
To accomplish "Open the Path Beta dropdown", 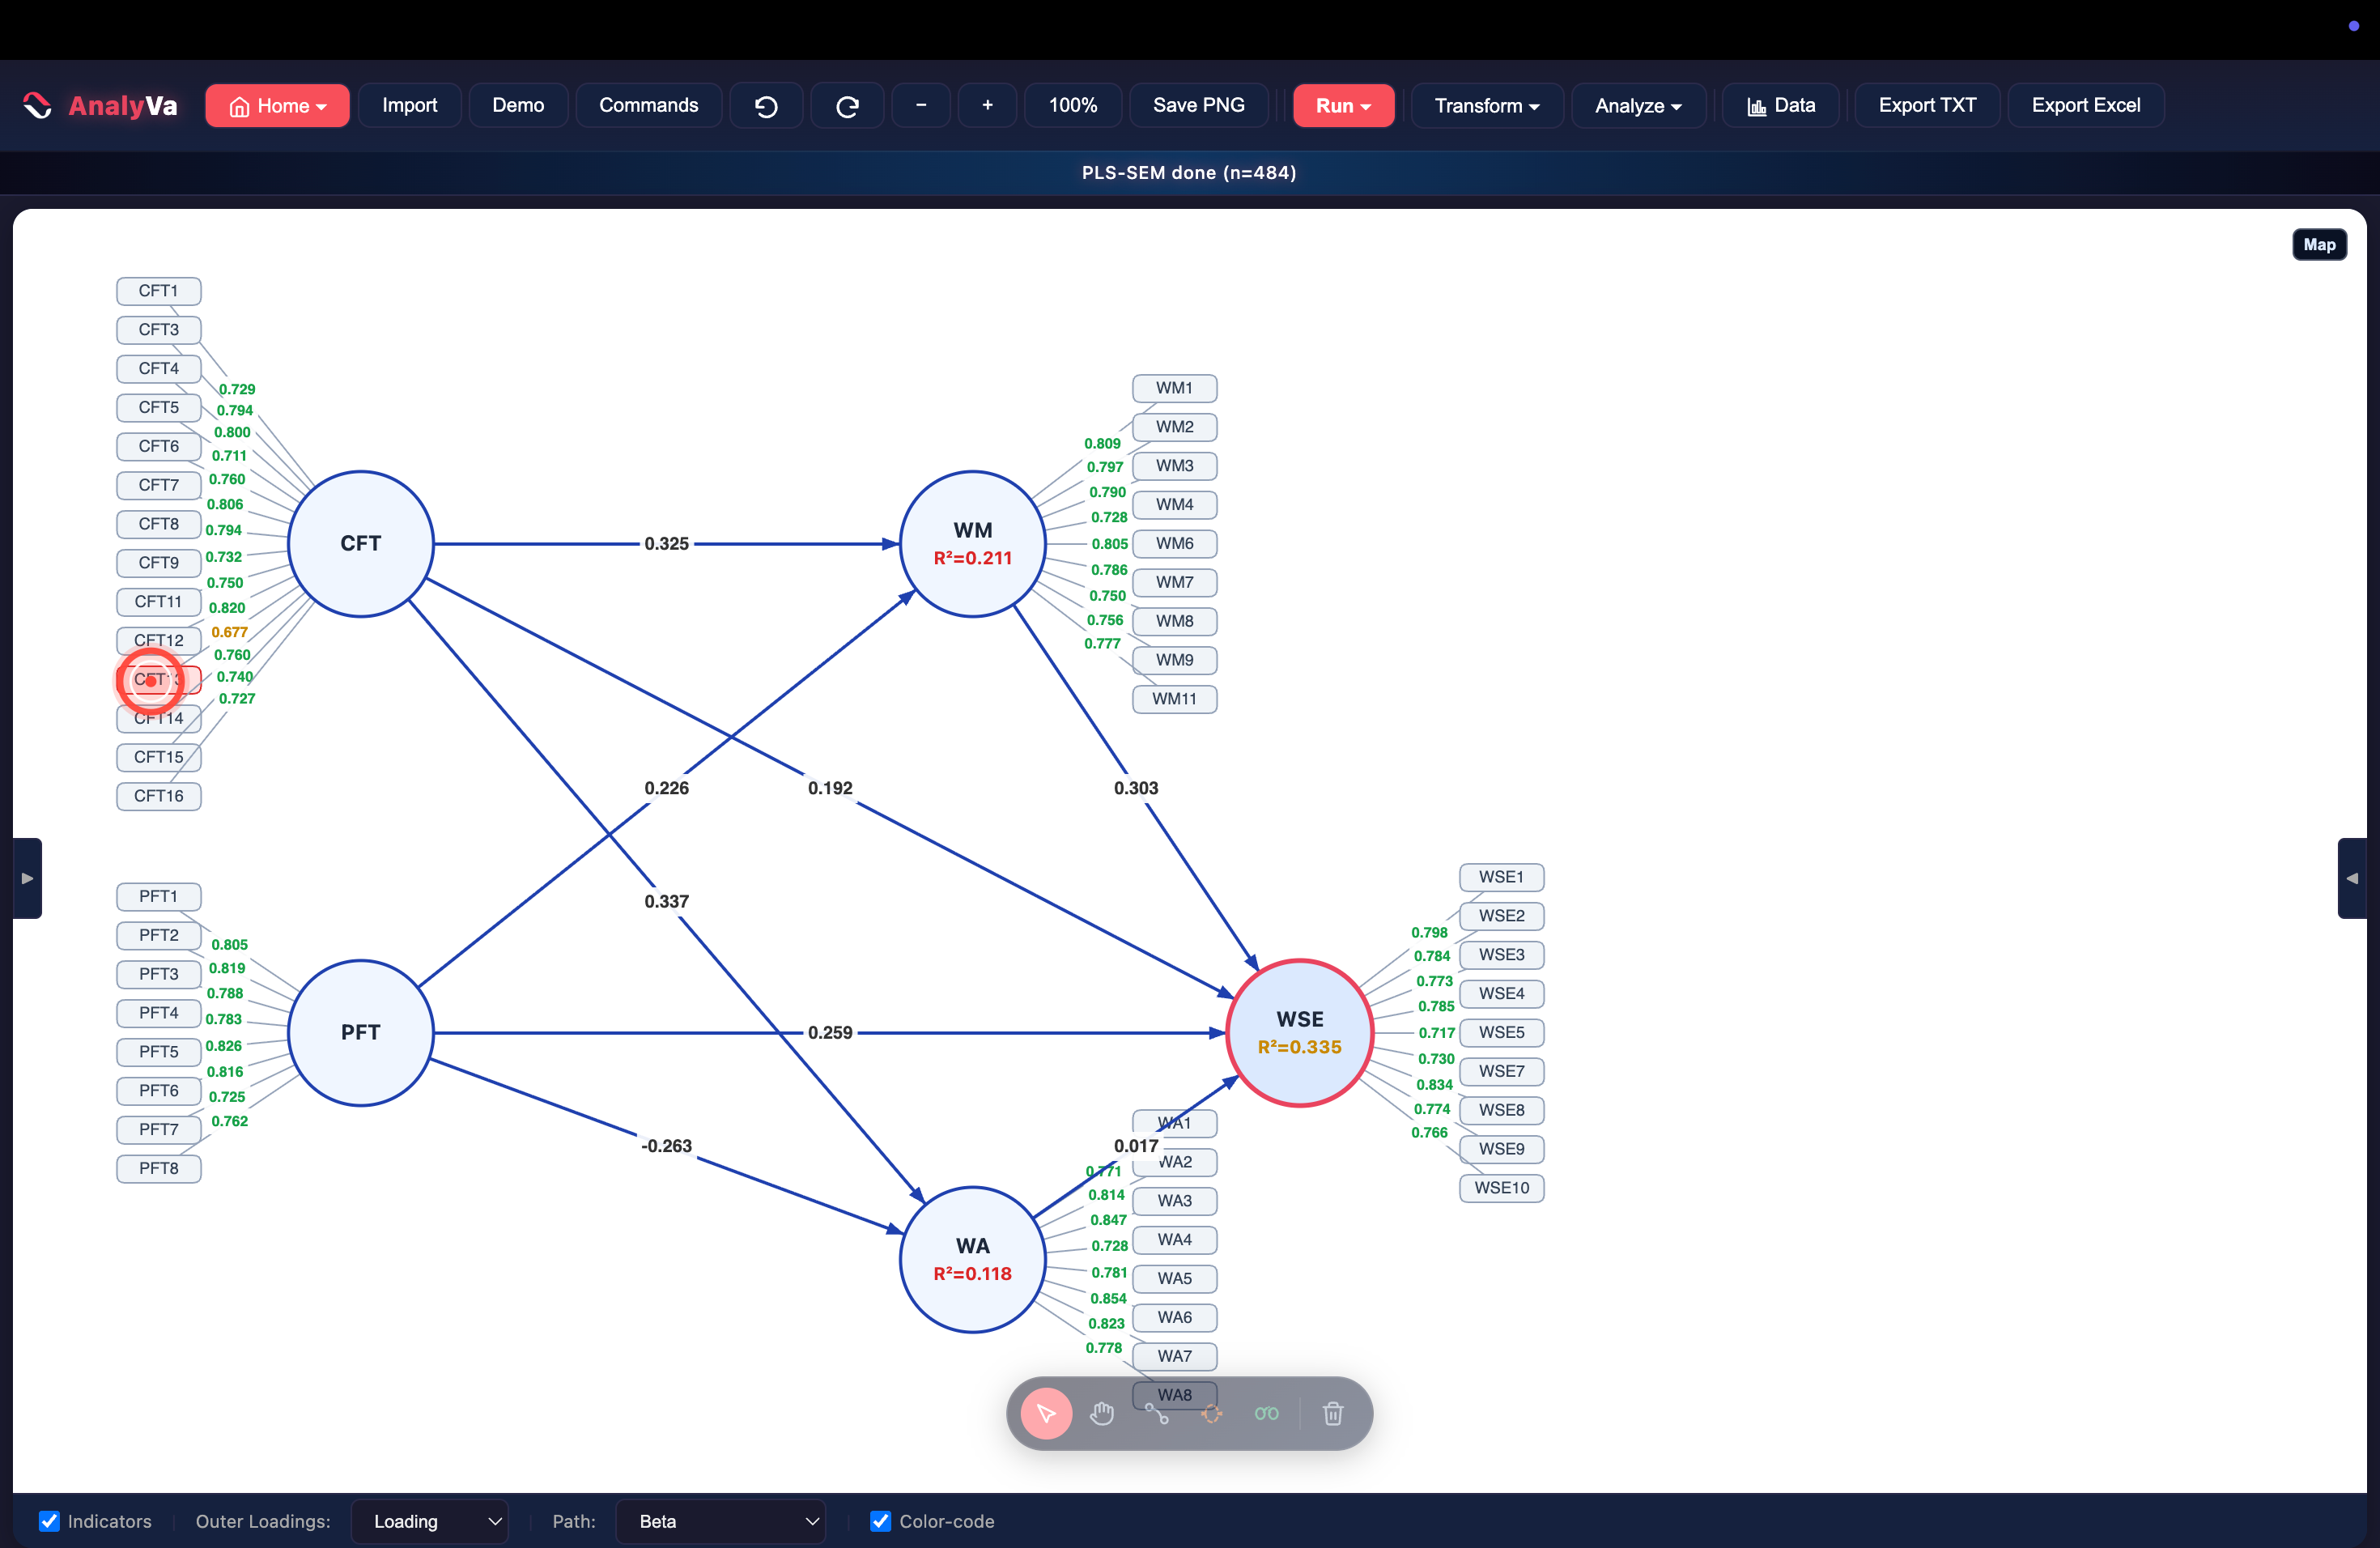I will click(x=721, y=1521).
